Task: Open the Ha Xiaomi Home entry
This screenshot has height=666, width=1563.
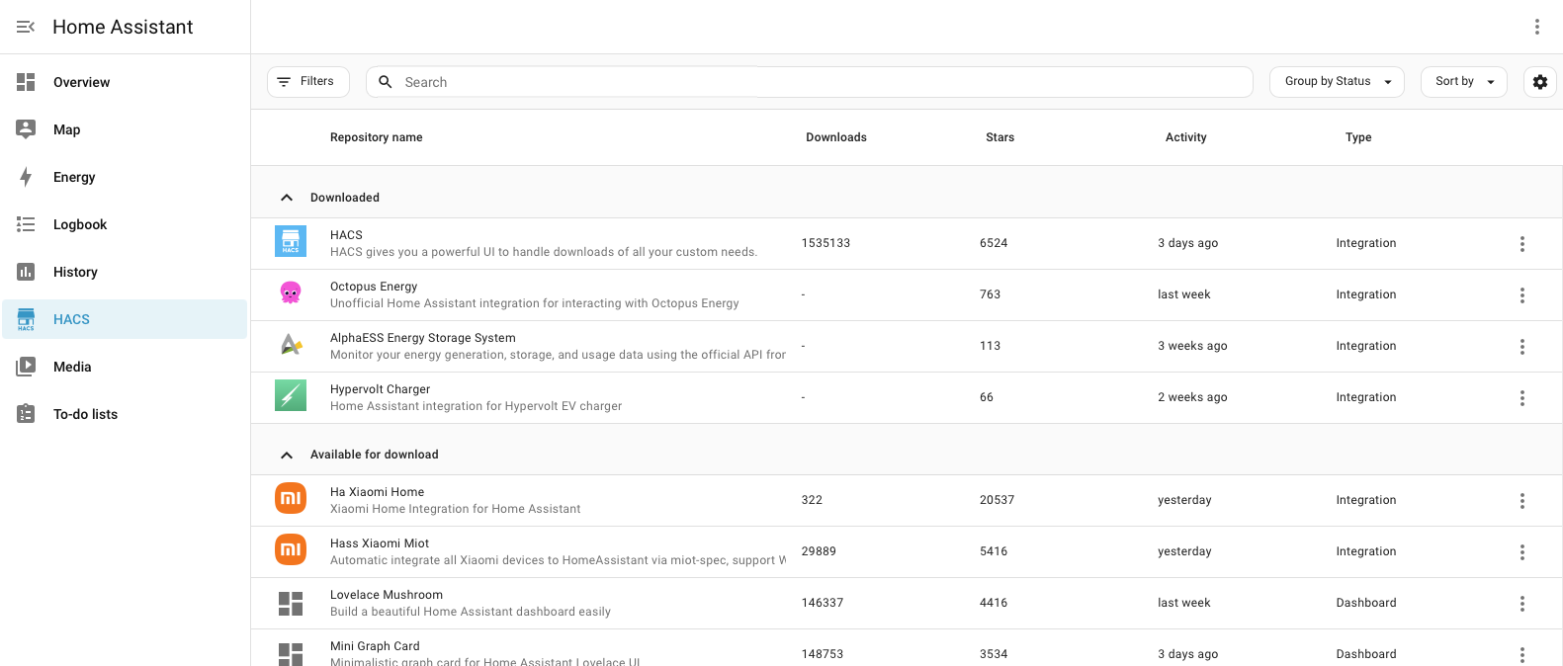Action: (x=907, y=501)
